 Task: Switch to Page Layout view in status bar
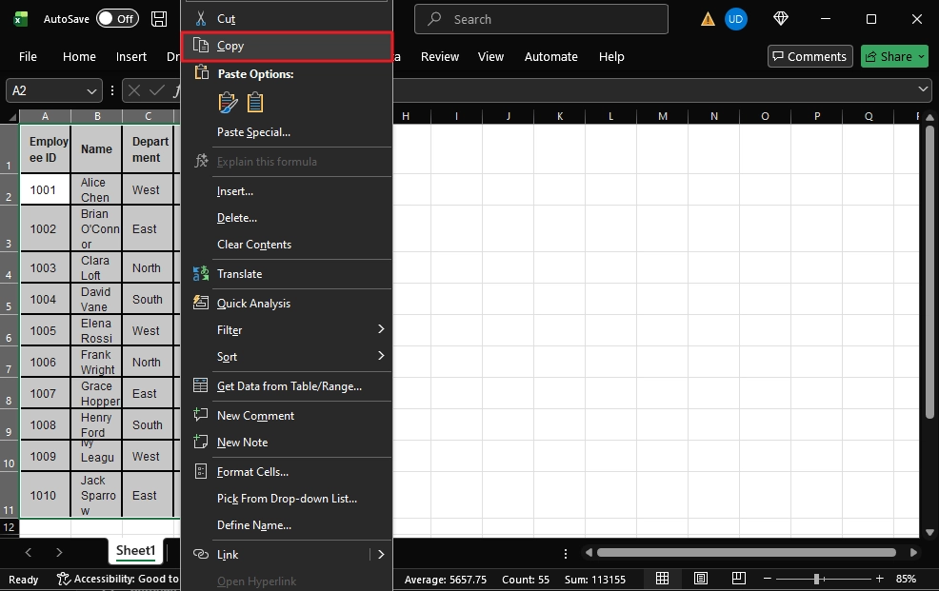[701, 579]
